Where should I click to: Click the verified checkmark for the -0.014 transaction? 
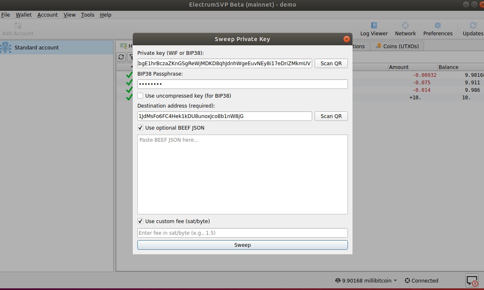click(129, 90)
